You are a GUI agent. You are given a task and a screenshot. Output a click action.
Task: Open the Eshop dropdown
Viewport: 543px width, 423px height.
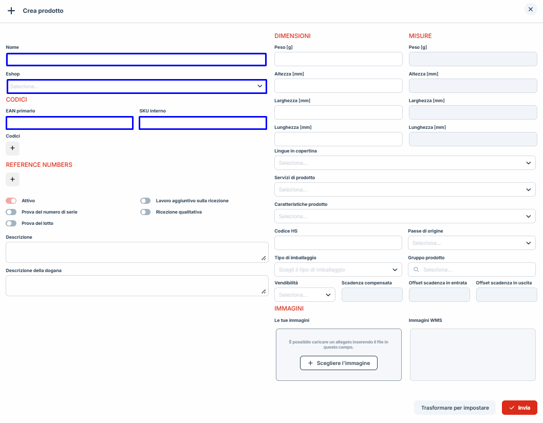137,86
